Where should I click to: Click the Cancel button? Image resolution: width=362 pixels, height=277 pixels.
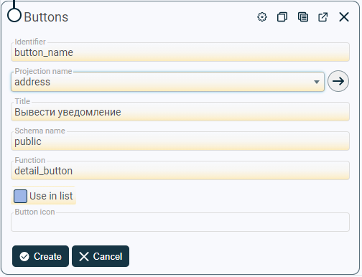(101, 256)
